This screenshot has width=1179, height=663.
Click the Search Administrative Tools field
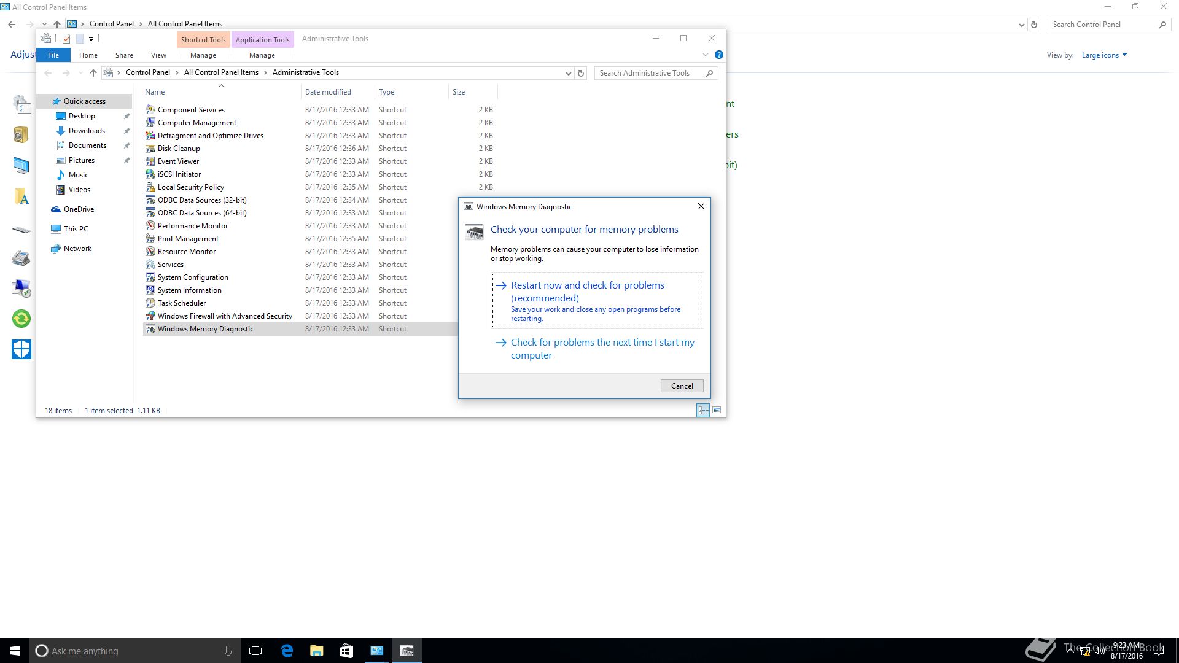(655, 73)
